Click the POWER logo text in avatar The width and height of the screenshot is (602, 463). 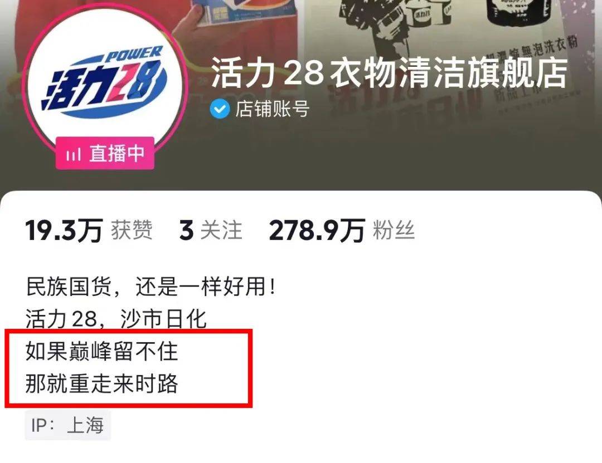(x=134, y=54)
